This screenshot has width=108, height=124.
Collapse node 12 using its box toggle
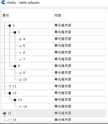10,93
